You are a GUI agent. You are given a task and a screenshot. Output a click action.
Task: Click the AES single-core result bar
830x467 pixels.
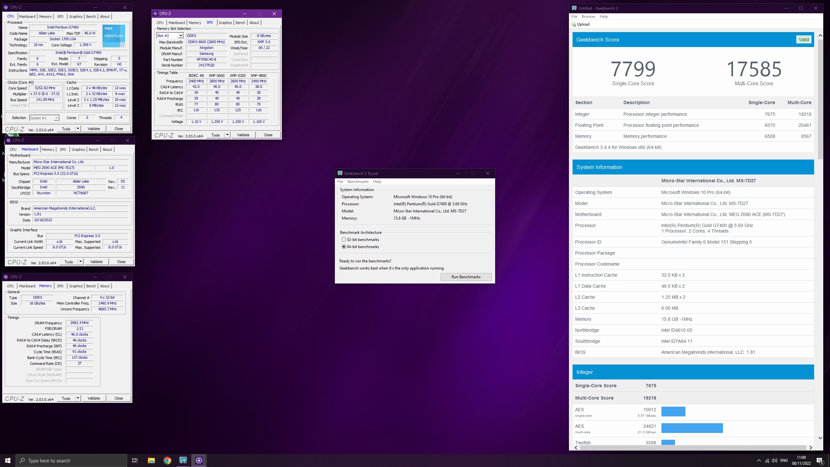tap(673, 412)
